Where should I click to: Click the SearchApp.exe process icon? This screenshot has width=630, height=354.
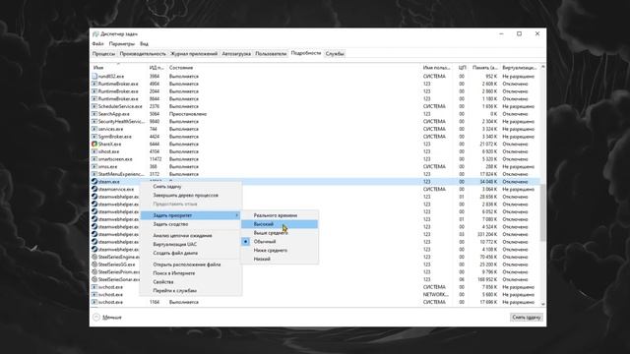tap(94, 114)
